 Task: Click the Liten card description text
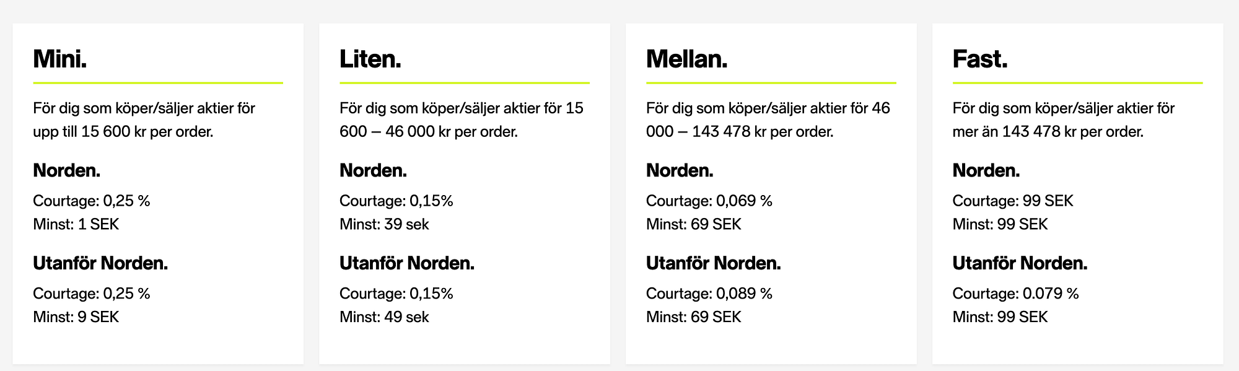[462, 120]
